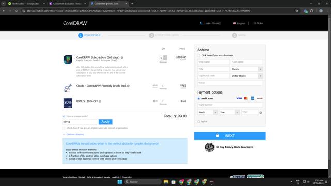The image size is (331, 186).
Task: Toggle the 'Have a coupon code?' checkbox
Action: pos(64,116)
